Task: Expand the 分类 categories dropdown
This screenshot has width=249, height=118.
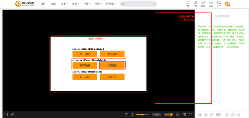Action: click(x=64, y=4)
